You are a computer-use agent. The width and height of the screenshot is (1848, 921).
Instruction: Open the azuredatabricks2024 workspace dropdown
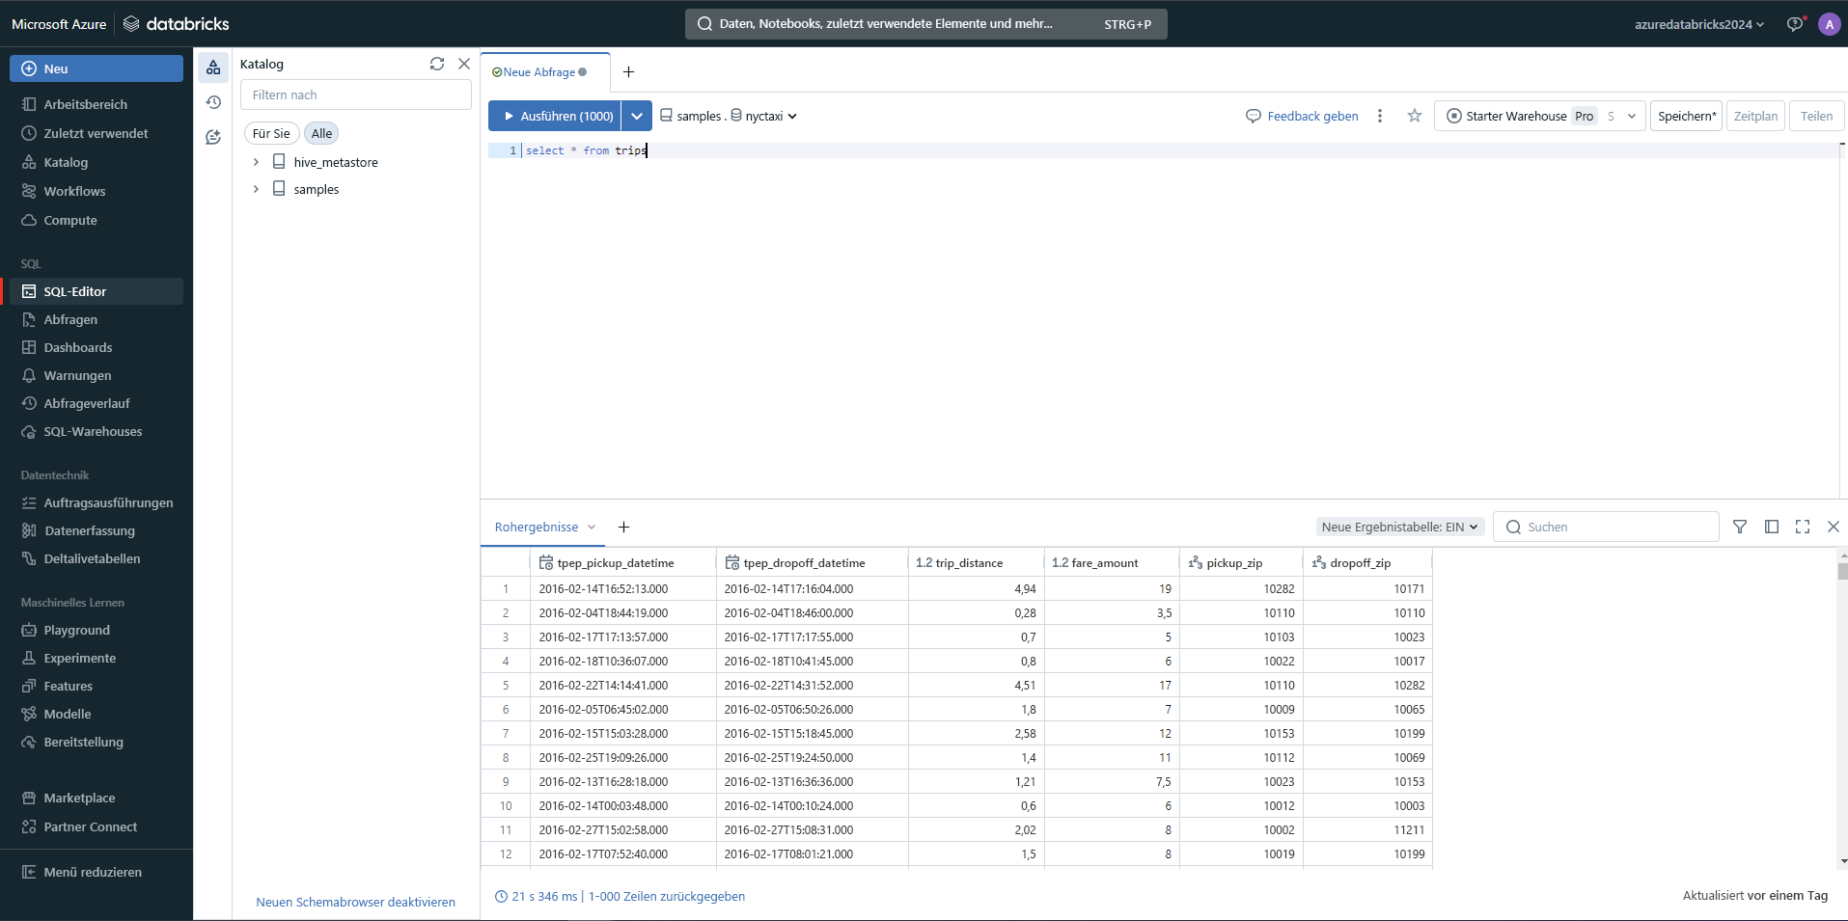[1699, 24]
